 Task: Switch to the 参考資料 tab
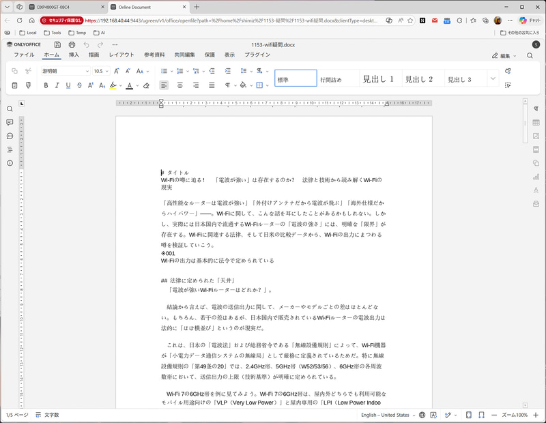[x=154, y=55]
